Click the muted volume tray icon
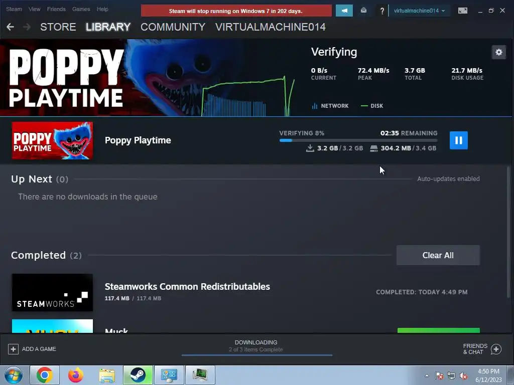Image resolution: width=514 pixels, height=385 pixels. click(463, 375)
